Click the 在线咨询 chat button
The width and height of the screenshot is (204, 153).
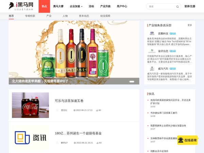[x=187, y=140]
